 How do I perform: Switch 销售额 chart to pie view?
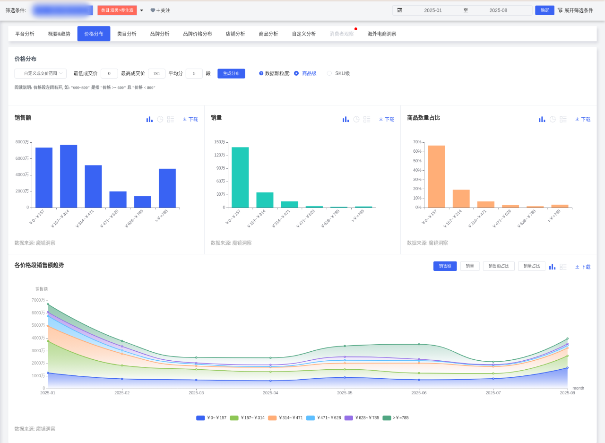click(x=160, y=120)
